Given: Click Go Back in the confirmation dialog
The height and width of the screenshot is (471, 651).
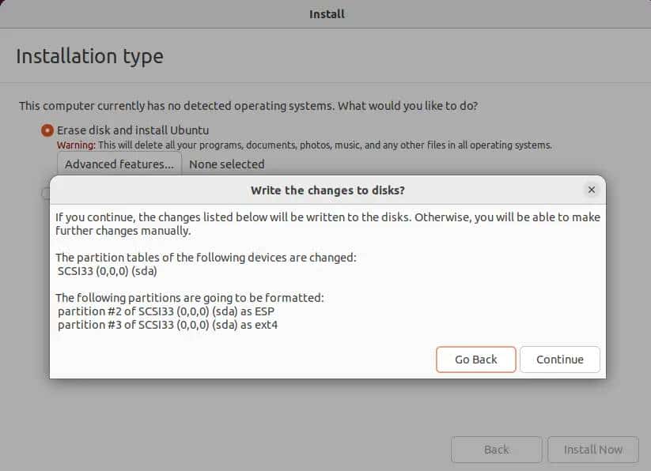Looking at the screenshot, I should [475, 360].
